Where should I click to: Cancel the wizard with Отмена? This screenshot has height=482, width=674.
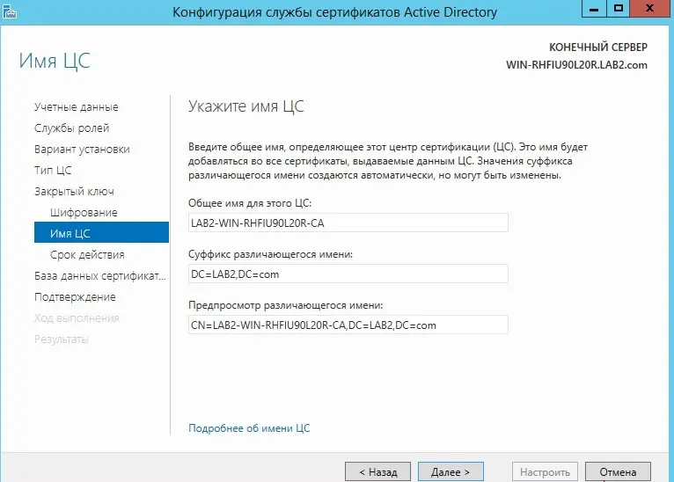[x=618, y=471]
